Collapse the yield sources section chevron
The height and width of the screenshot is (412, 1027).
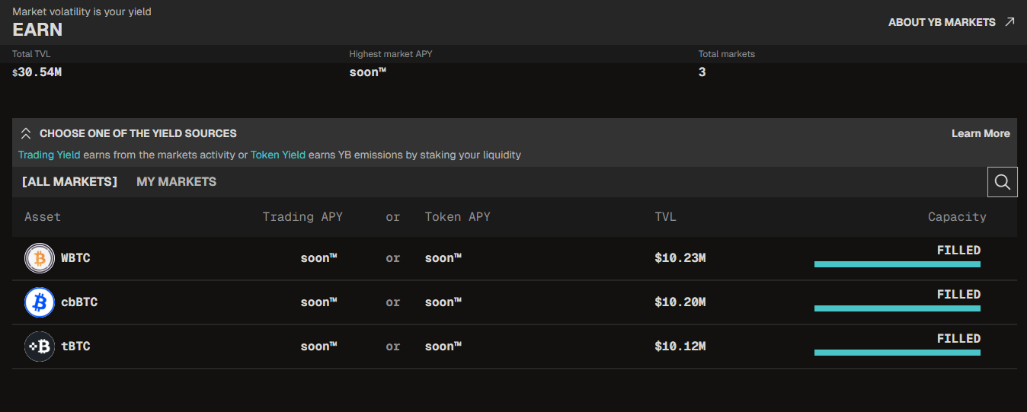coord(26,133)
